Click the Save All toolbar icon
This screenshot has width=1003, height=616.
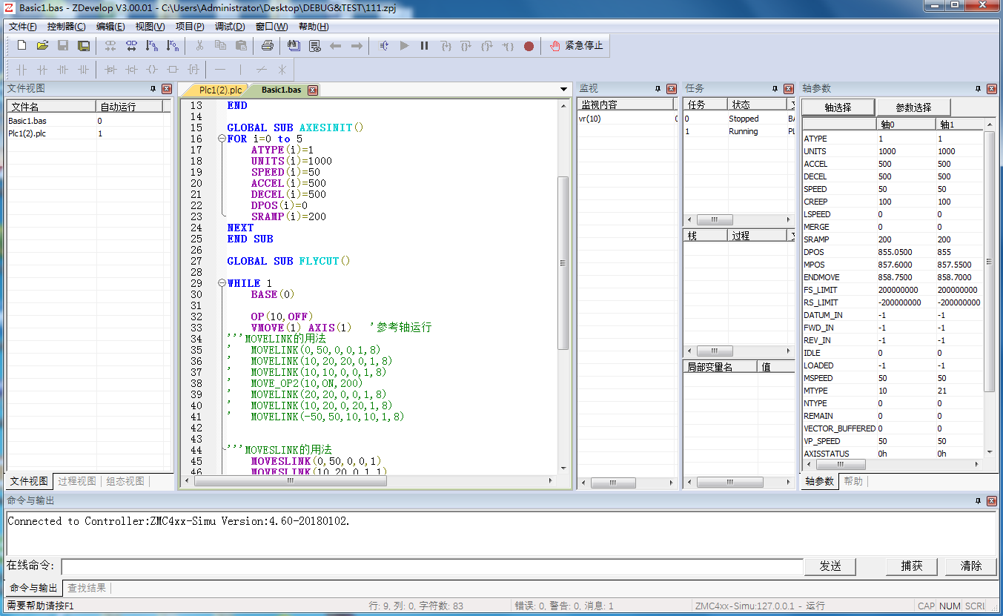pyautogui.click(x=84, y=46)
